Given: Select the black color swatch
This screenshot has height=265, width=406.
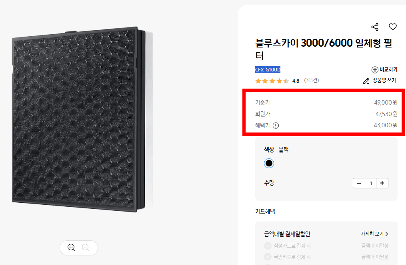Looking at the screenshot, I should [x=269, y=163].
